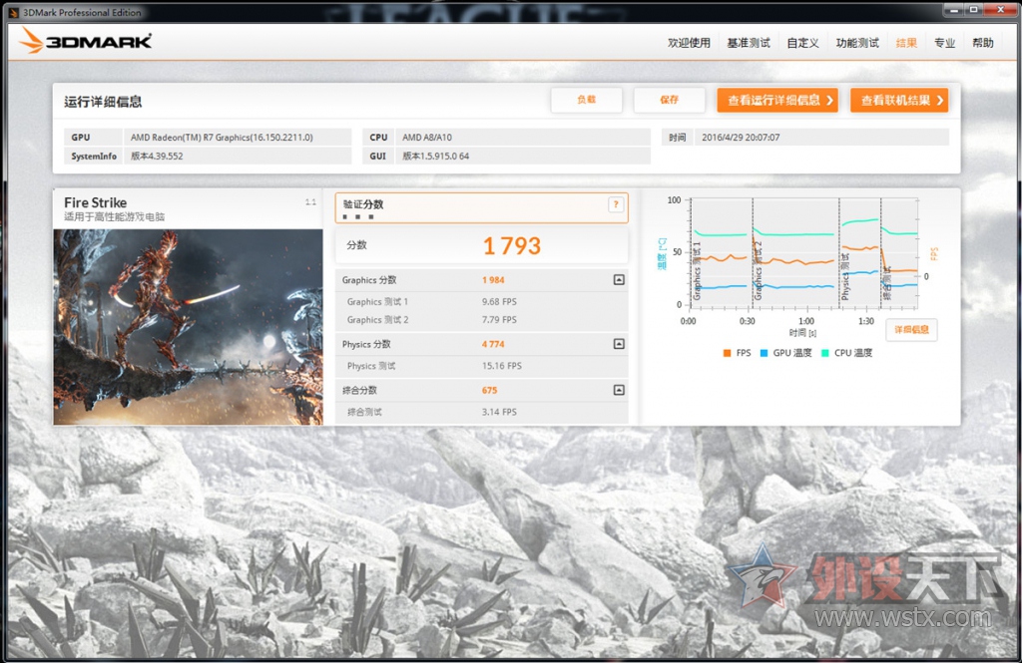
Task: Click the GPU name AMD Radeon R7 Graphics
Action: tap(222, 138)
